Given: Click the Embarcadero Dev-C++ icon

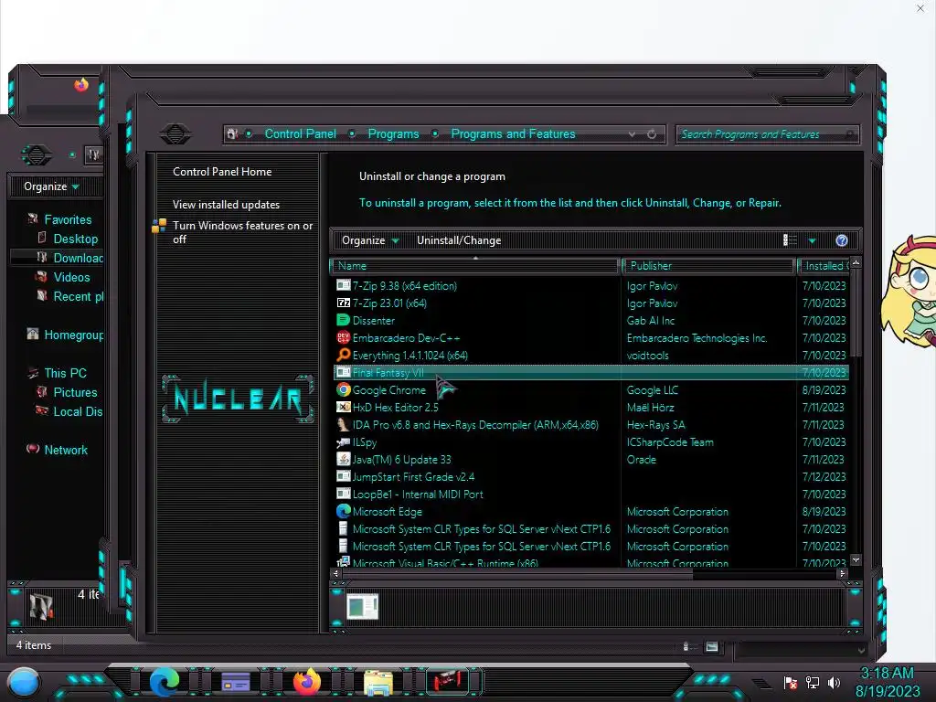Looking at the screenshot, I should (344, 337).
